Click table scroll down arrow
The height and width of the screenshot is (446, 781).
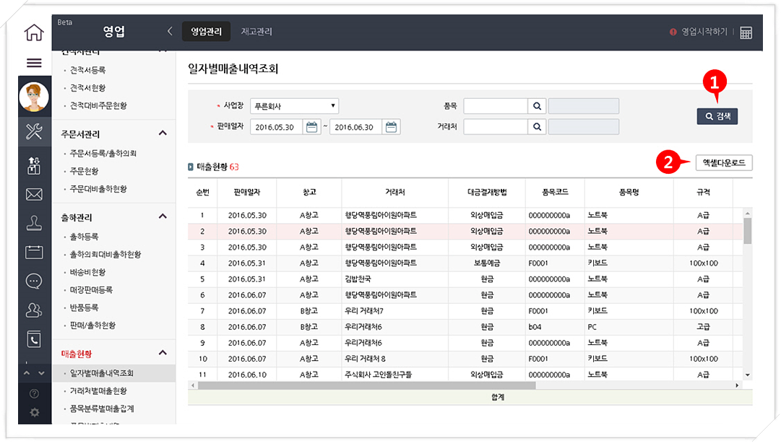747,375
